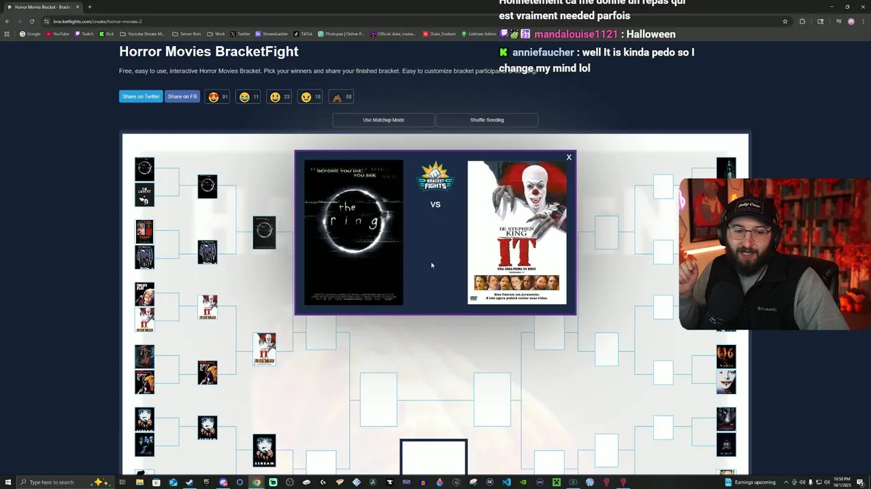The height and width of the screenshot is (489, 871).
Task: Open the Chrome profile avatar
Action: [851, 21]
